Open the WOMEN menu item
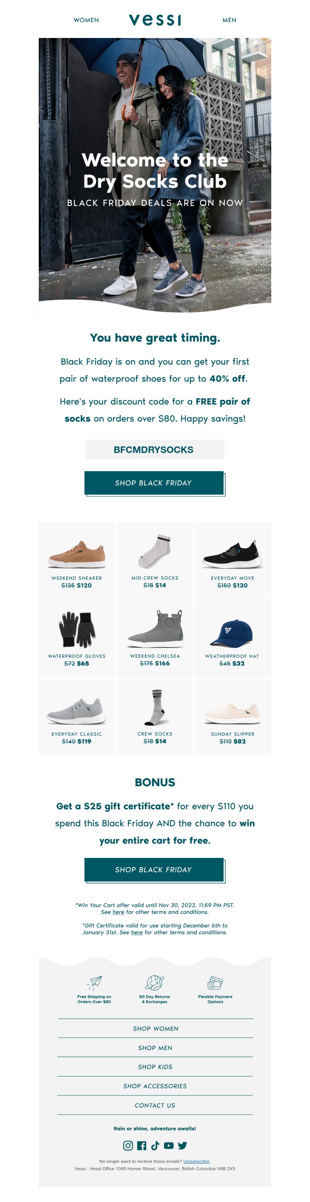Viewport: 310px width, 1202px height. (x=86, y=20)
